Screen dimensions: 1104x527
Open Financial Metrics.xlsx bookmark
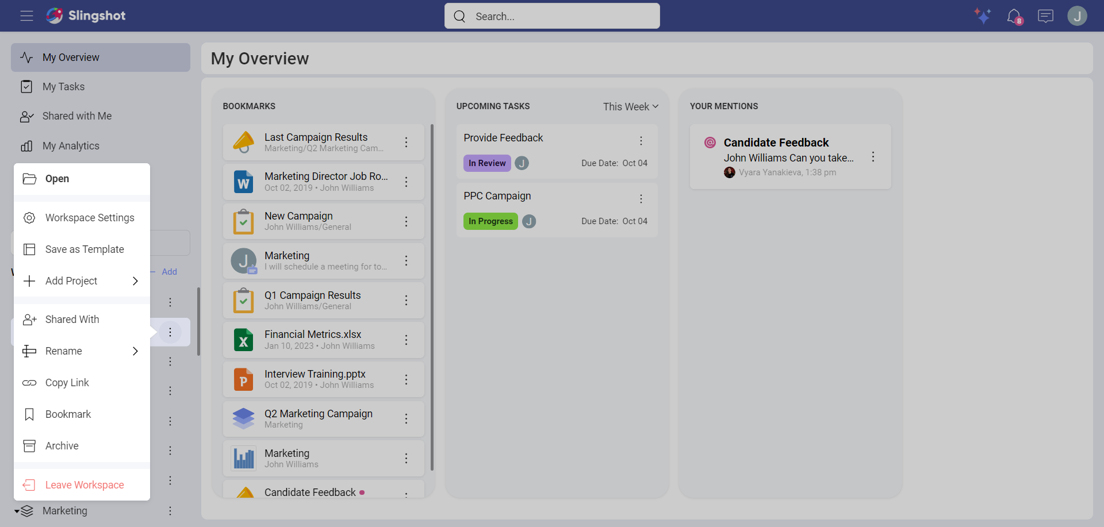pyautogui.click(x=324, y=340)
